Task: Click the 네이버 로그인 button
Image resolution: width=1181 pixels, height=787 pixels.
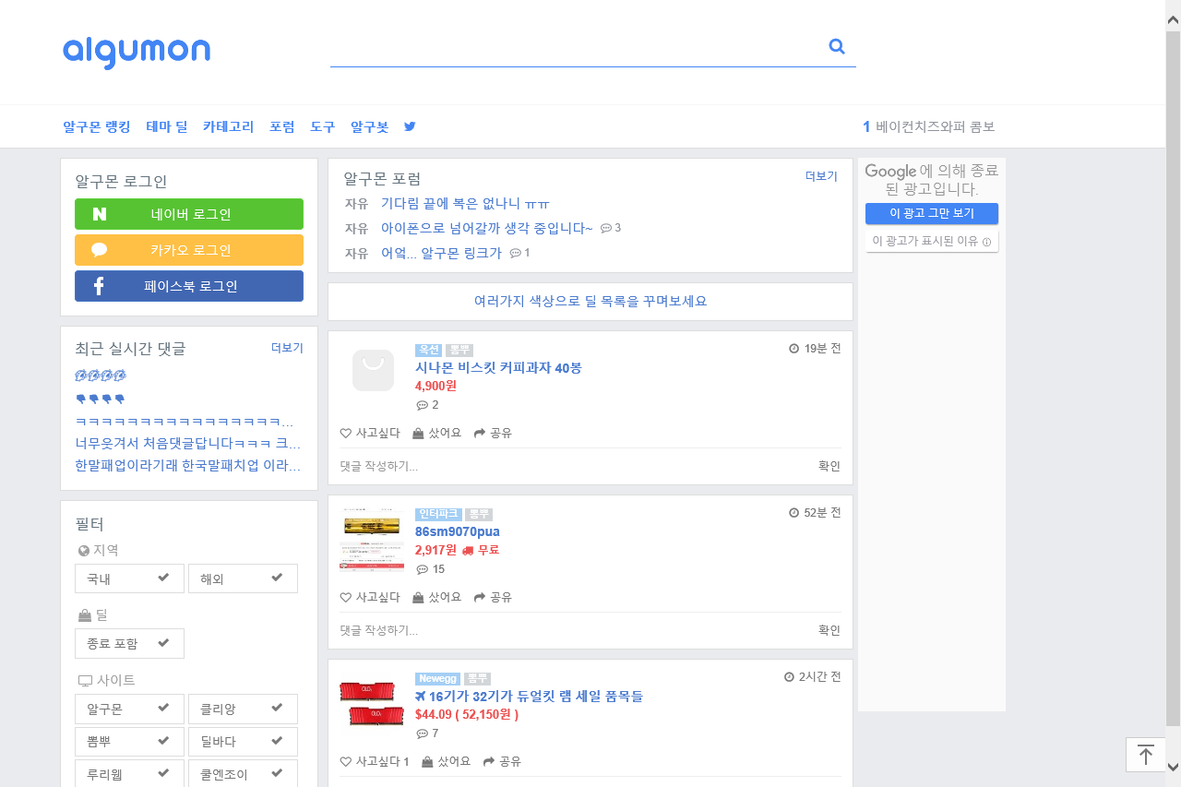Action: pyautogui.click(x=189, y=214)
